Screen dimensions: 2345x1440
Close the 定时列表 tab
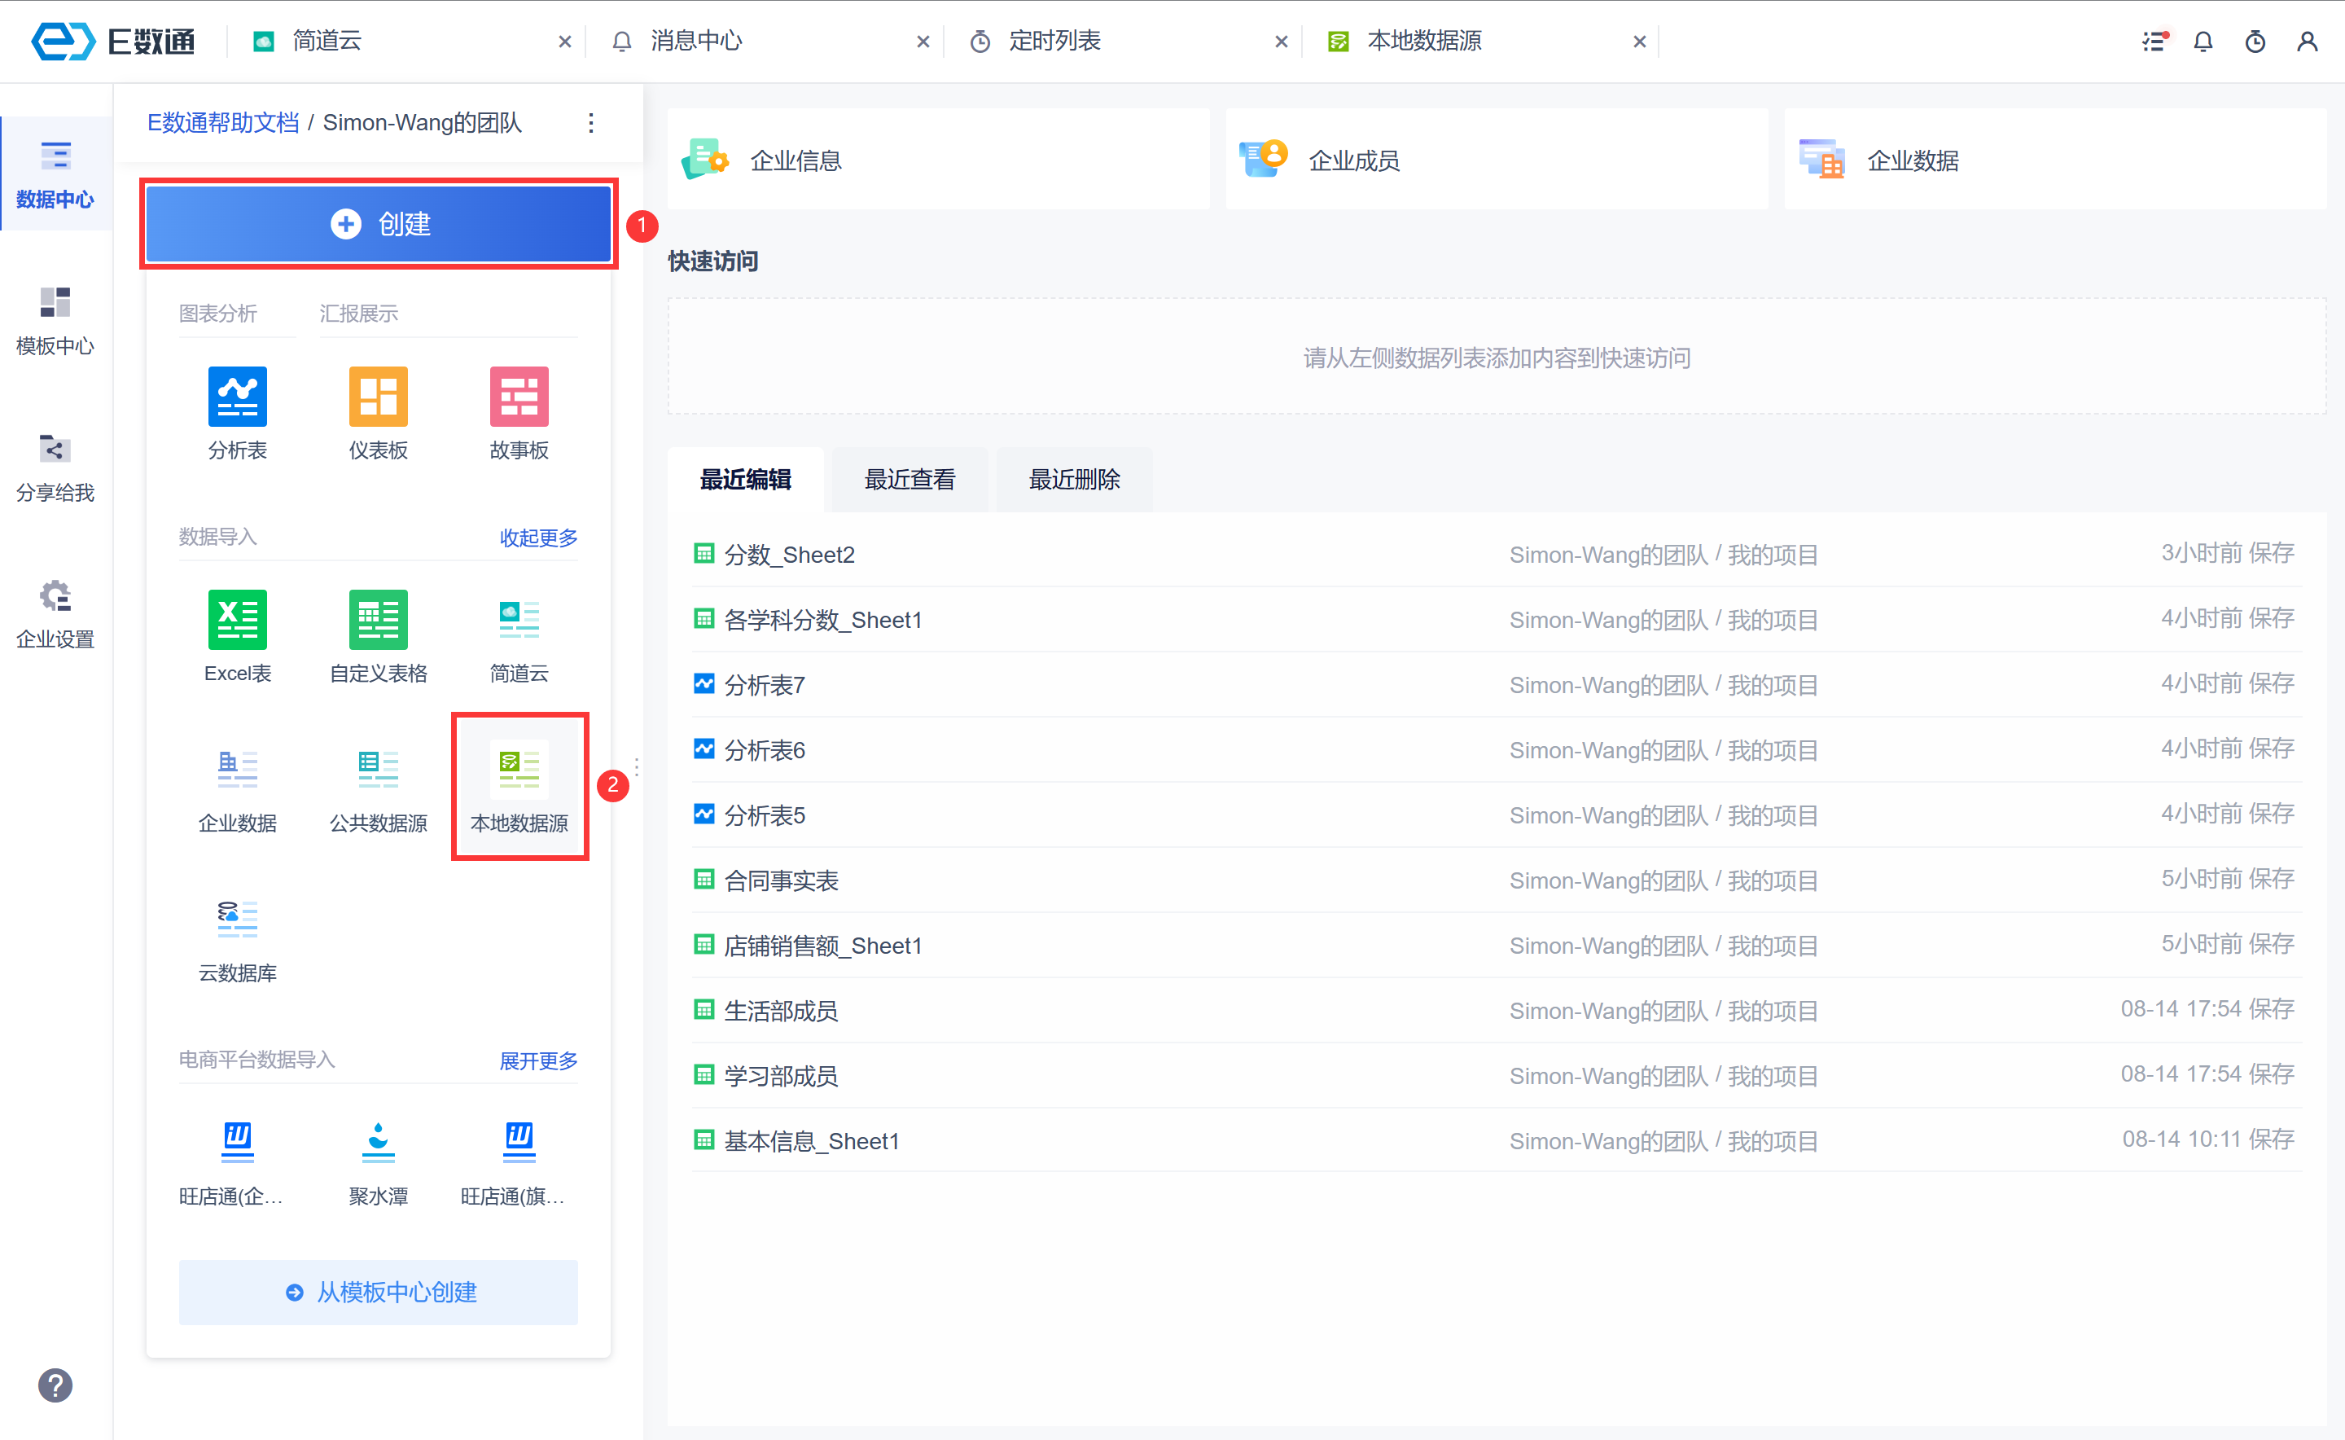(1281, 41)
